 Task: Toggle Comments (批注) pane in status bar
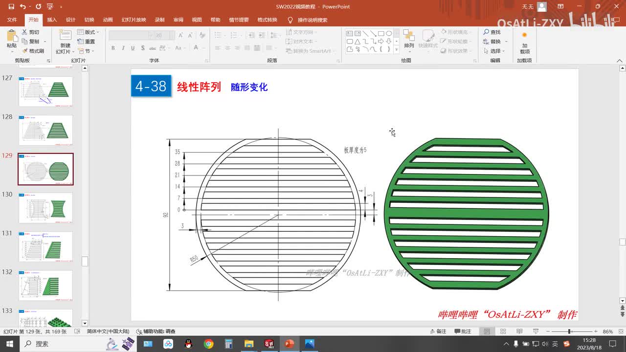(x=463, y=331)
